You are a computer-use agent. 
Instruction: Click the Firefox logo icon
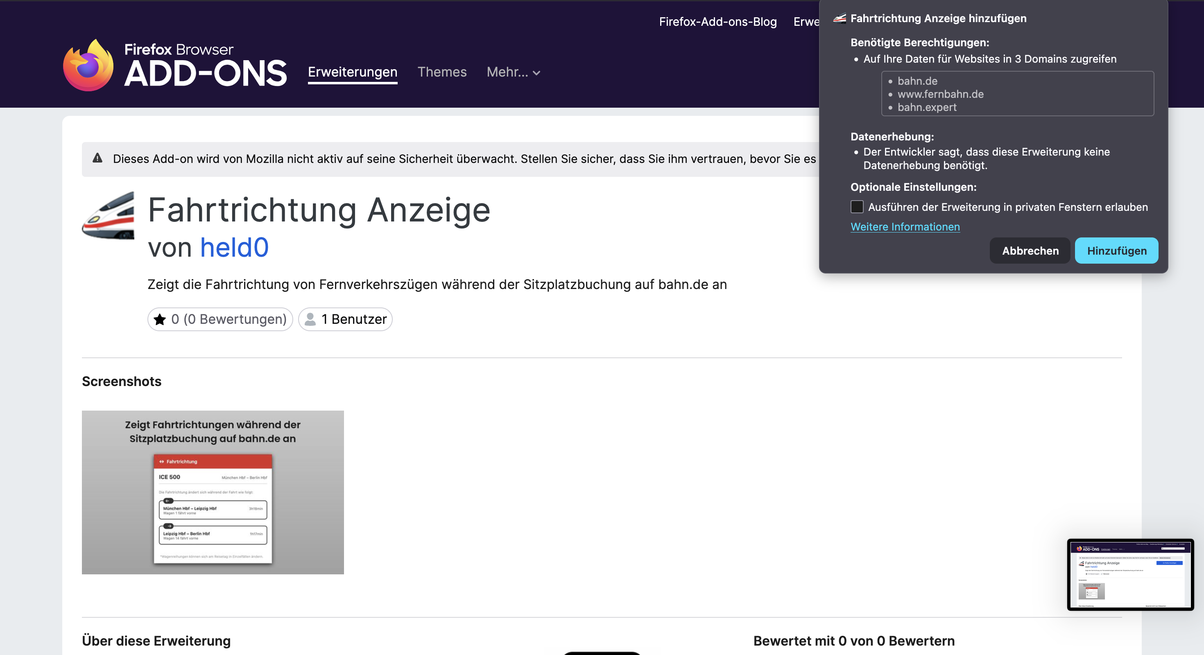[88, 65]
